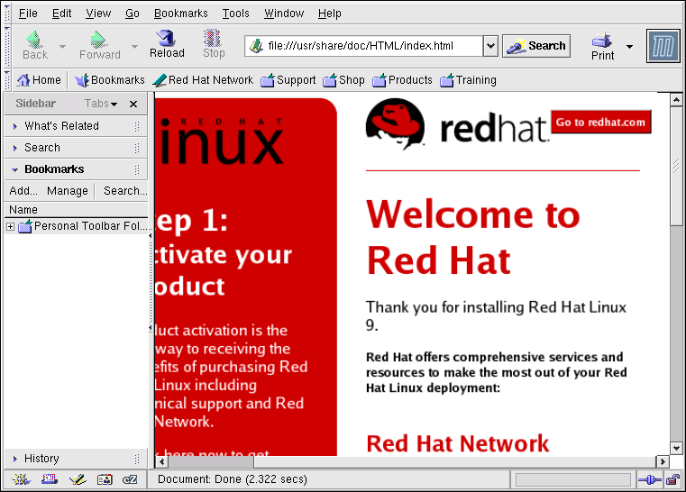Viewport: 686px width, 492px height.
Task: Expand the Personal Toolbar Folder tree item
Action: pos(10,226)
